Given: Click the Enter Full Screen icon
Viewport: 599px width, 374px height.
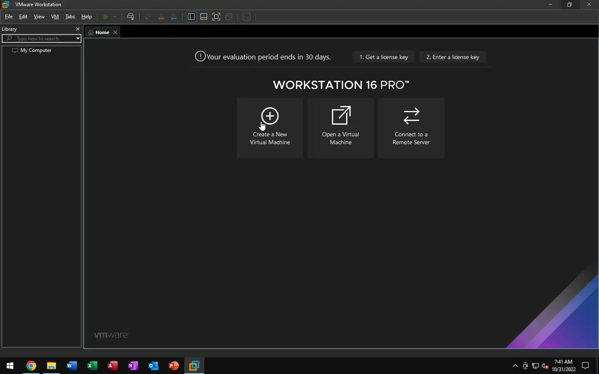Looking at the screenshot, I should [x=216, y=17].
